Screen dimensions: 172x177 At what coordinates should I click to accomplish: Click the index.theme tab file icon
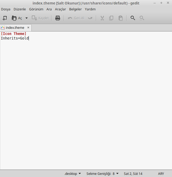(x=3, y=27)
